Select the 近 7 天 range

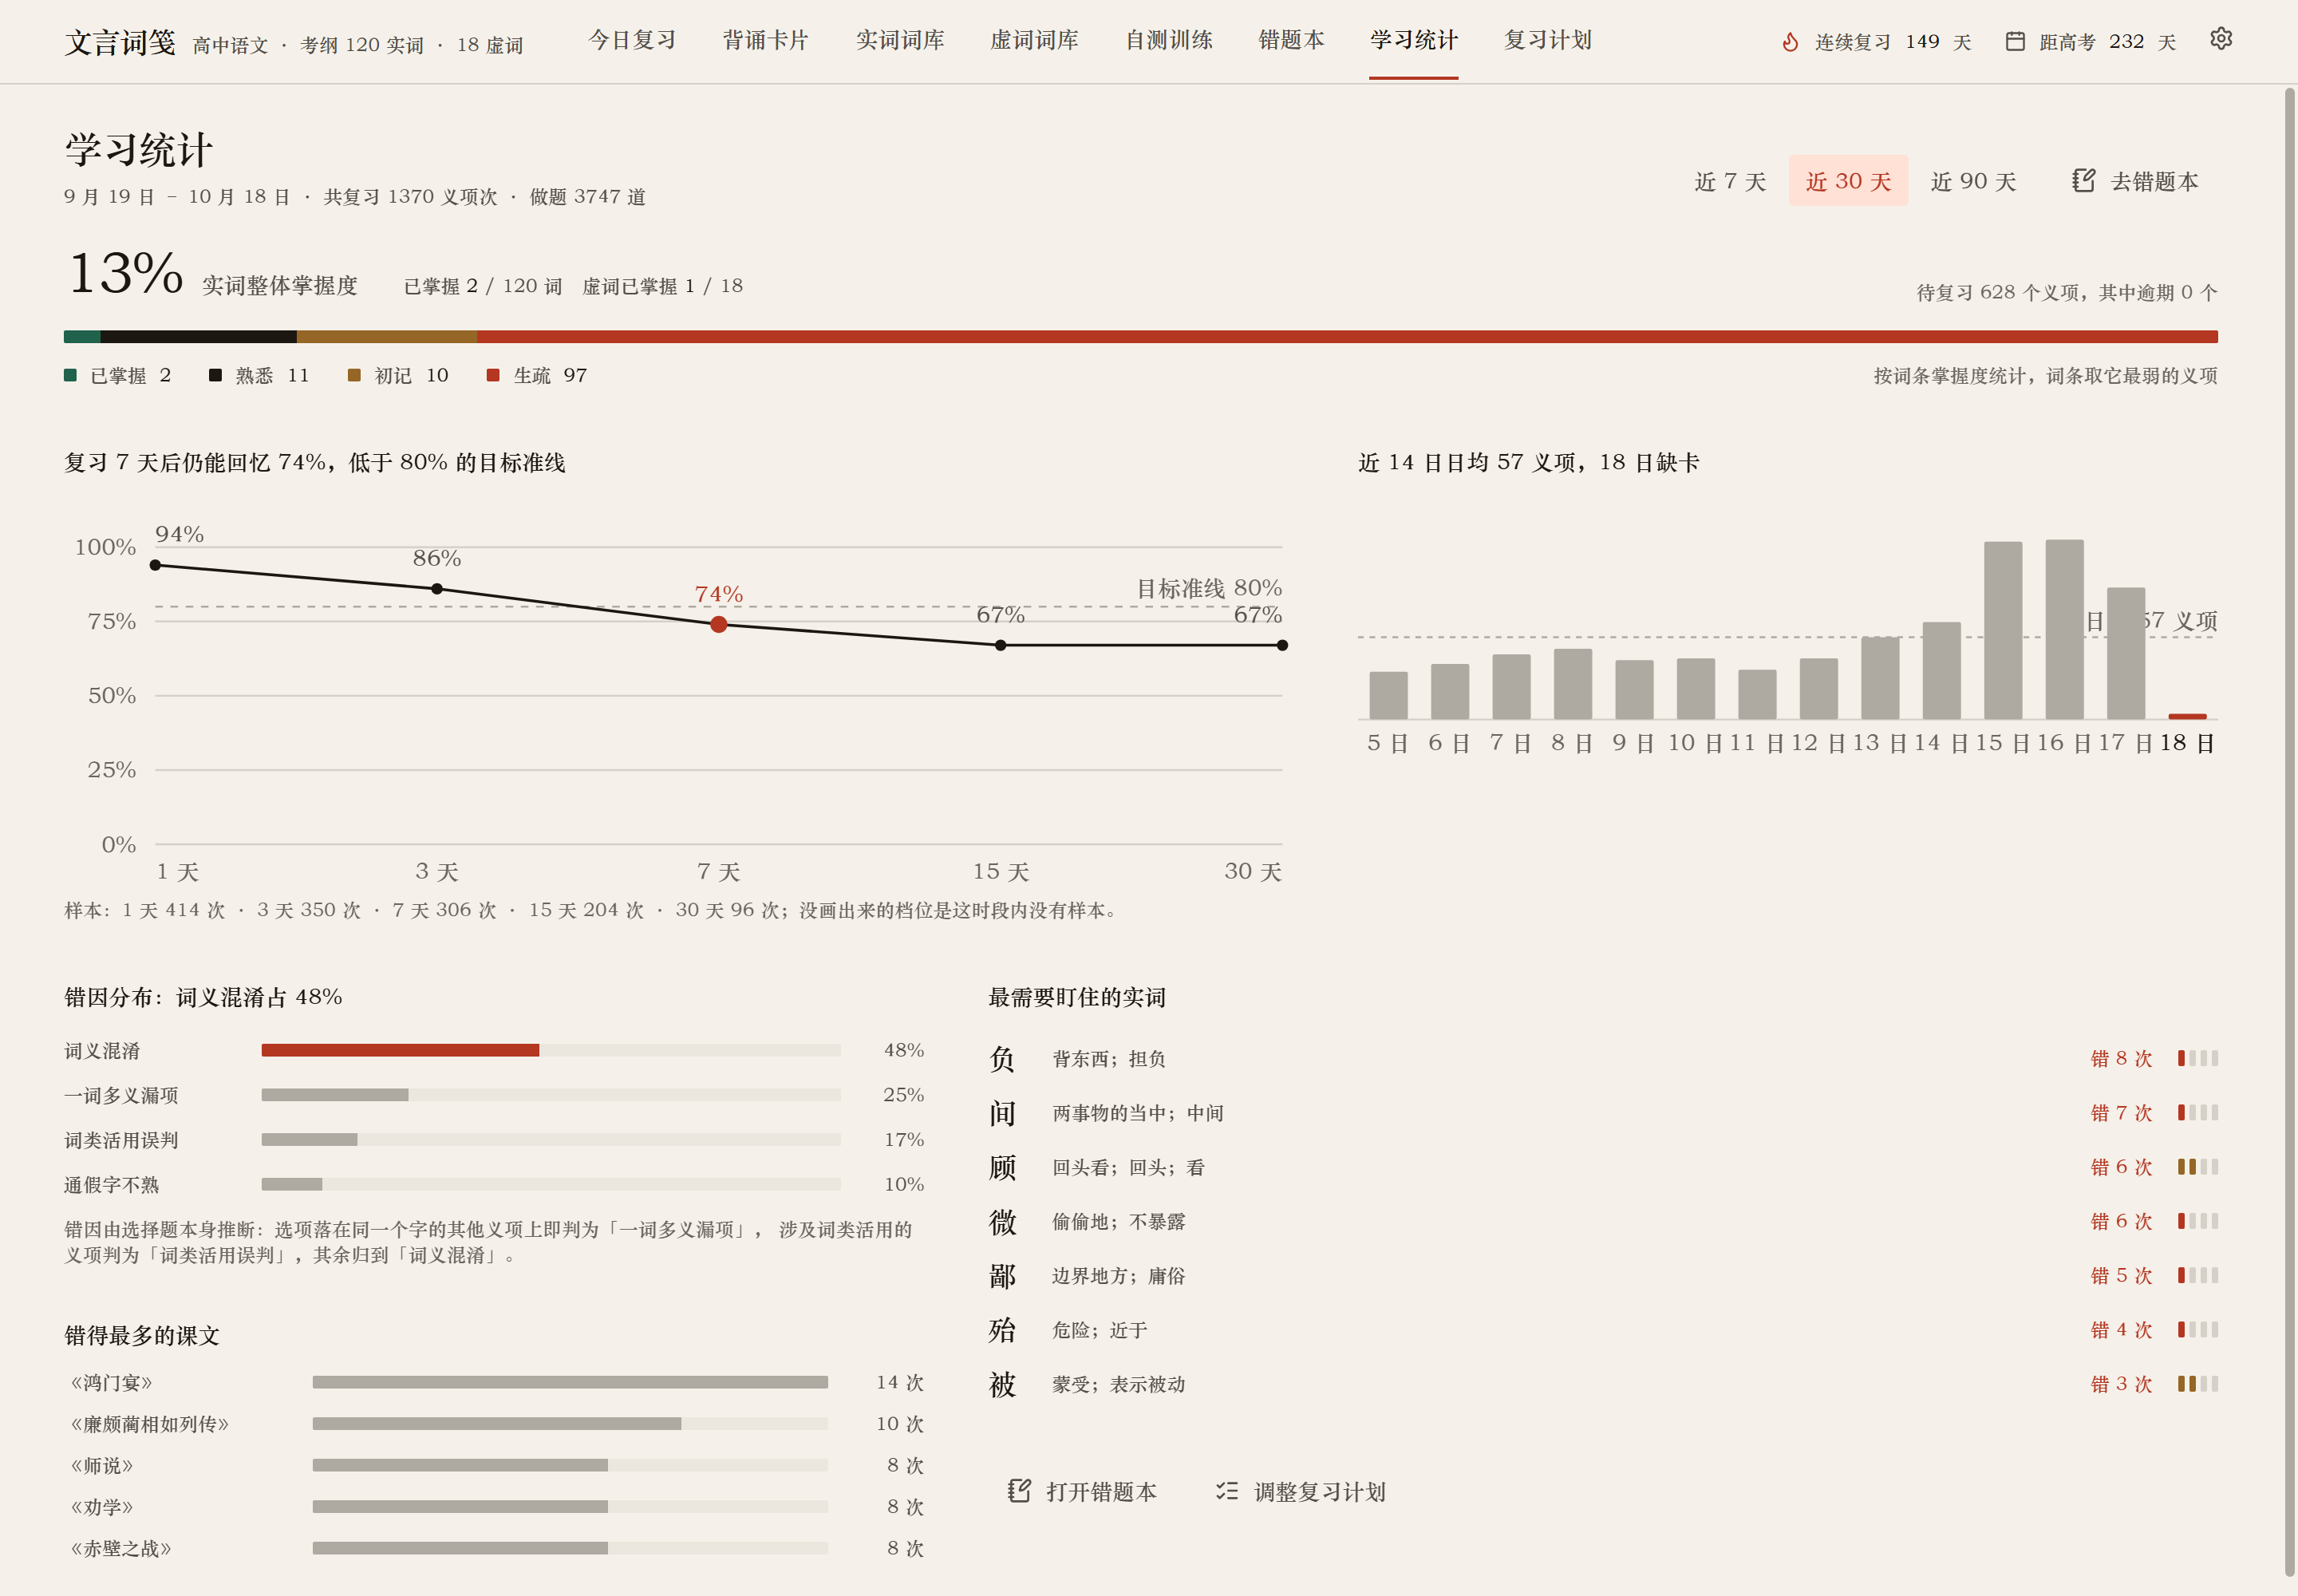1730,181
